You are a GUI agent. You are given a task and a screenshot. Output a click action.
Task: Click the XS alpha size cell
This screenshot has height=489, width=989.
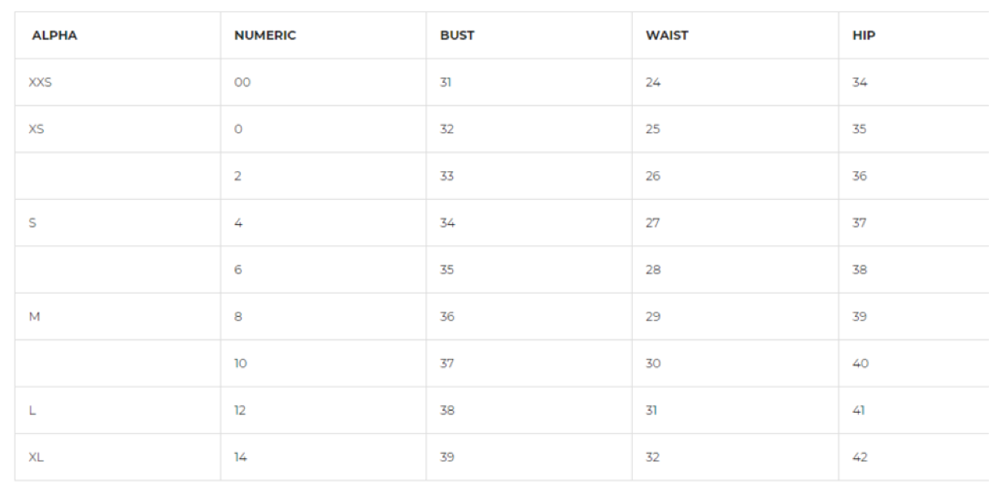(x=37, y=129)
